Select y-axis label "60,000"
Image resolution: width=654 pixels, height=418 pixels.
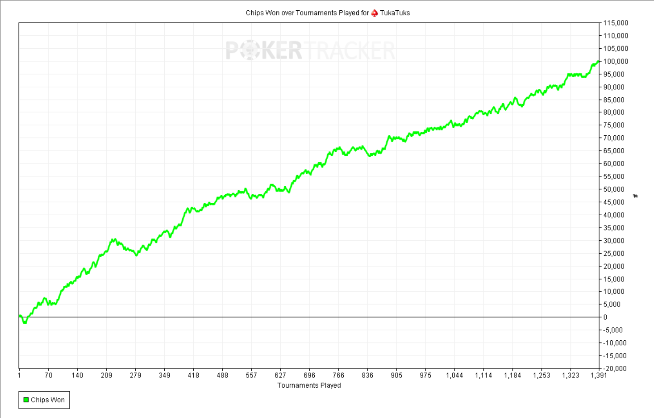pyautogui.click(x=614, y=164)
